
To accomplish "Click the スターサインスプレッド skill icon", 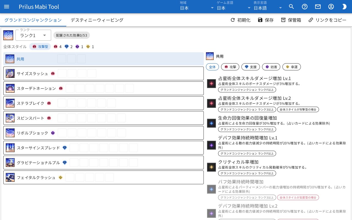I will tap(10, 148).
